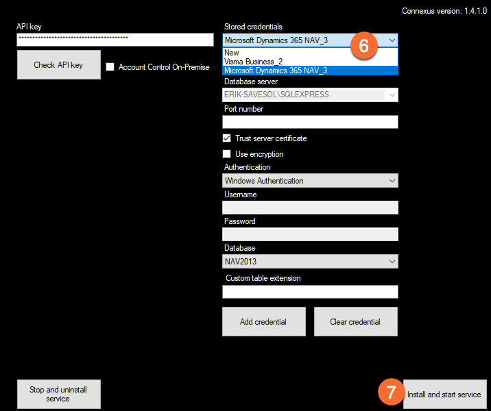Click Stop and uninstall service button
Viewport: 491px width, 411px height.
click(x=58, y=395)
